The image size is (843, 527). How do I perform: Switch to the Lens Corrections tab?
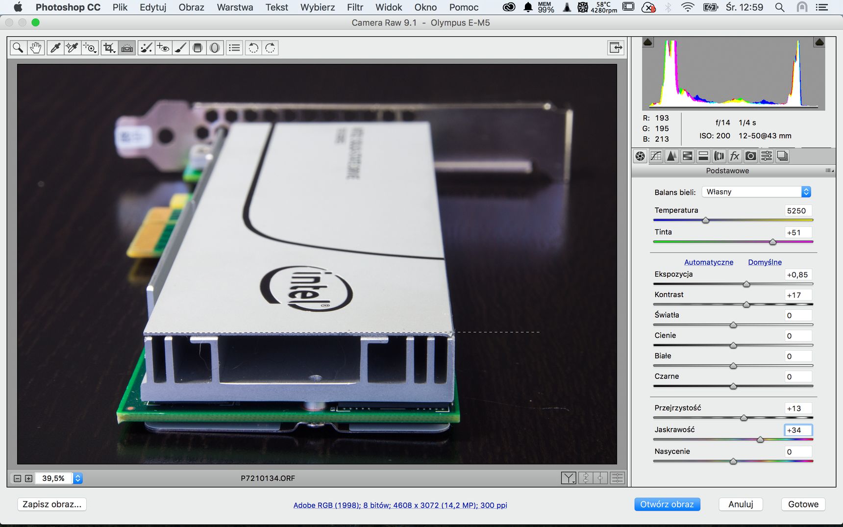719,156
